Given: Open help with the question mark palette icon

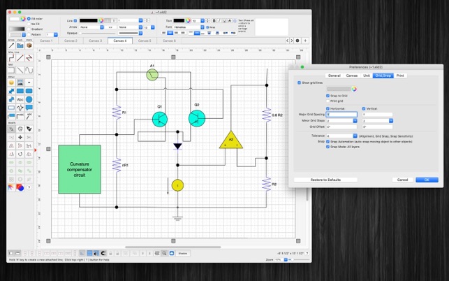Looking at the screenshot, I should (29, 188).
